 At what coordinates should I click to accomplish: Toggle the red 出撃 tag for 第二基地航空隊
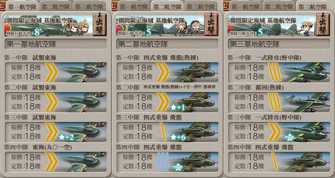(211, 24)
